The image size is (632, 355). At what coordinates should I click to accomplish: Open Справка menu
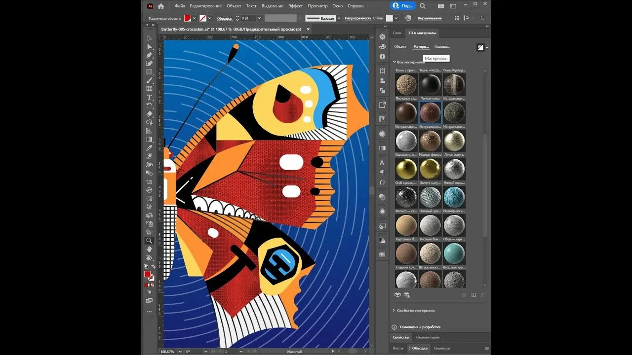[x=355, y=6]
